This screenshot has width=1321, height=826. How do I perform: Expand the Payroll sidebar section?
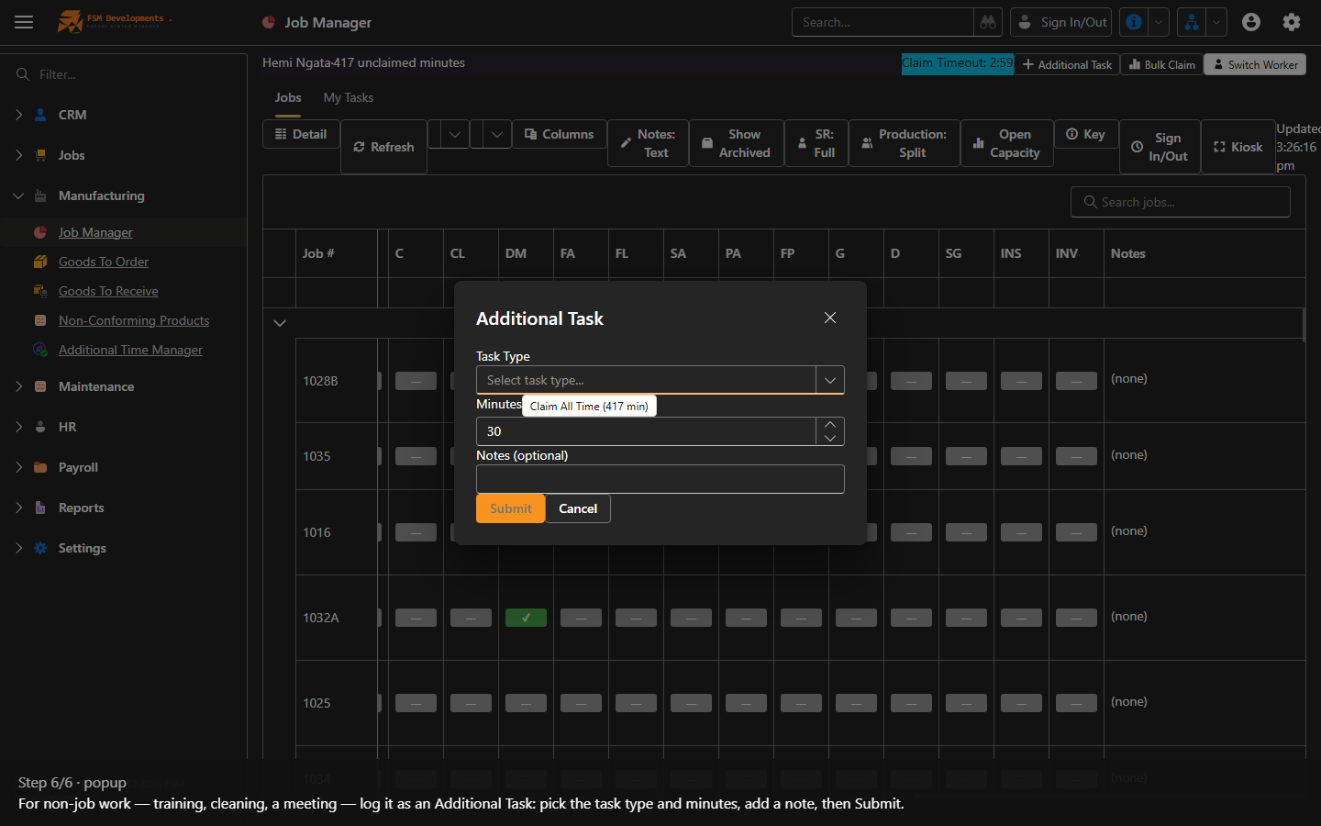[x=19, y=467]
